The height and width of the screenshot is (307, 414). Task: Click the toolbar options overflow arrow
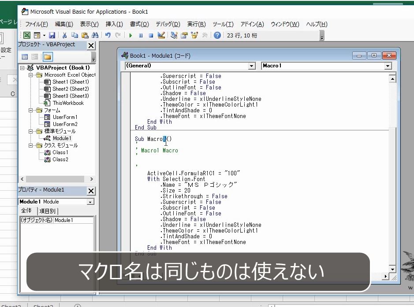tap(322, 36)
